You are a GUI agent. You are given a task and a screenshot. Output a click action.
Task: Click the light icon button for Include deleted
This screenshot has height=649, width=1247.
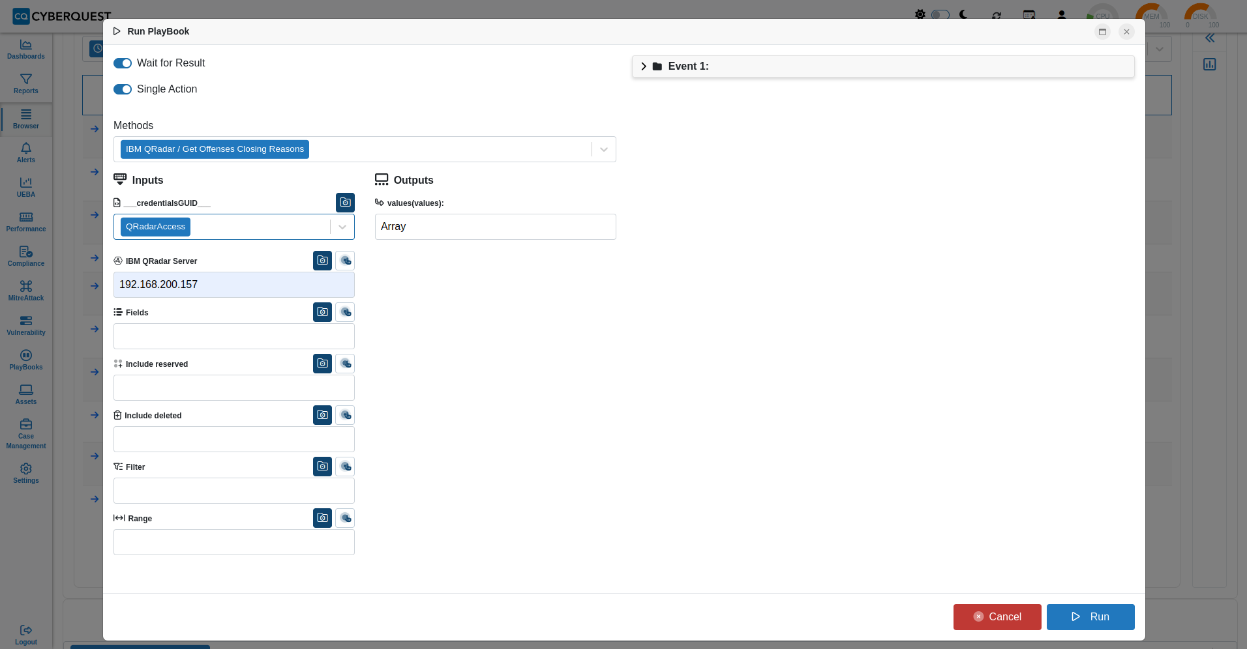(x=345, y=415)
